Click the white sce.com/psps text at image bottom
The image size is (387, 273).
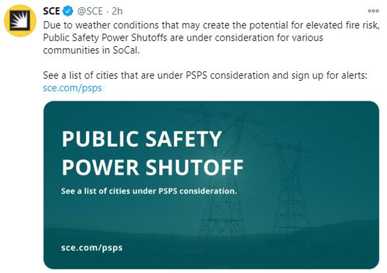point(92,248)
